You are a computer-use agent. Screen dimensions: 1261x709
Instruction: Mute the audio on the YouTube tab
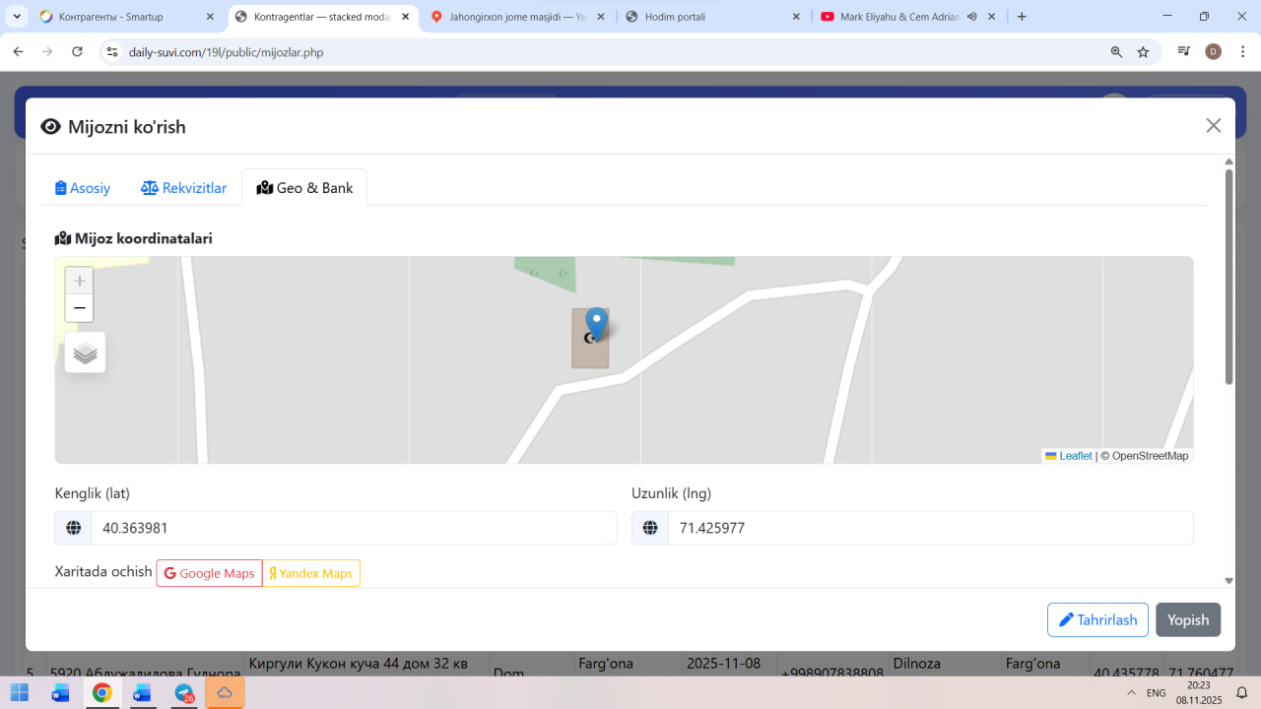point(971,17)
